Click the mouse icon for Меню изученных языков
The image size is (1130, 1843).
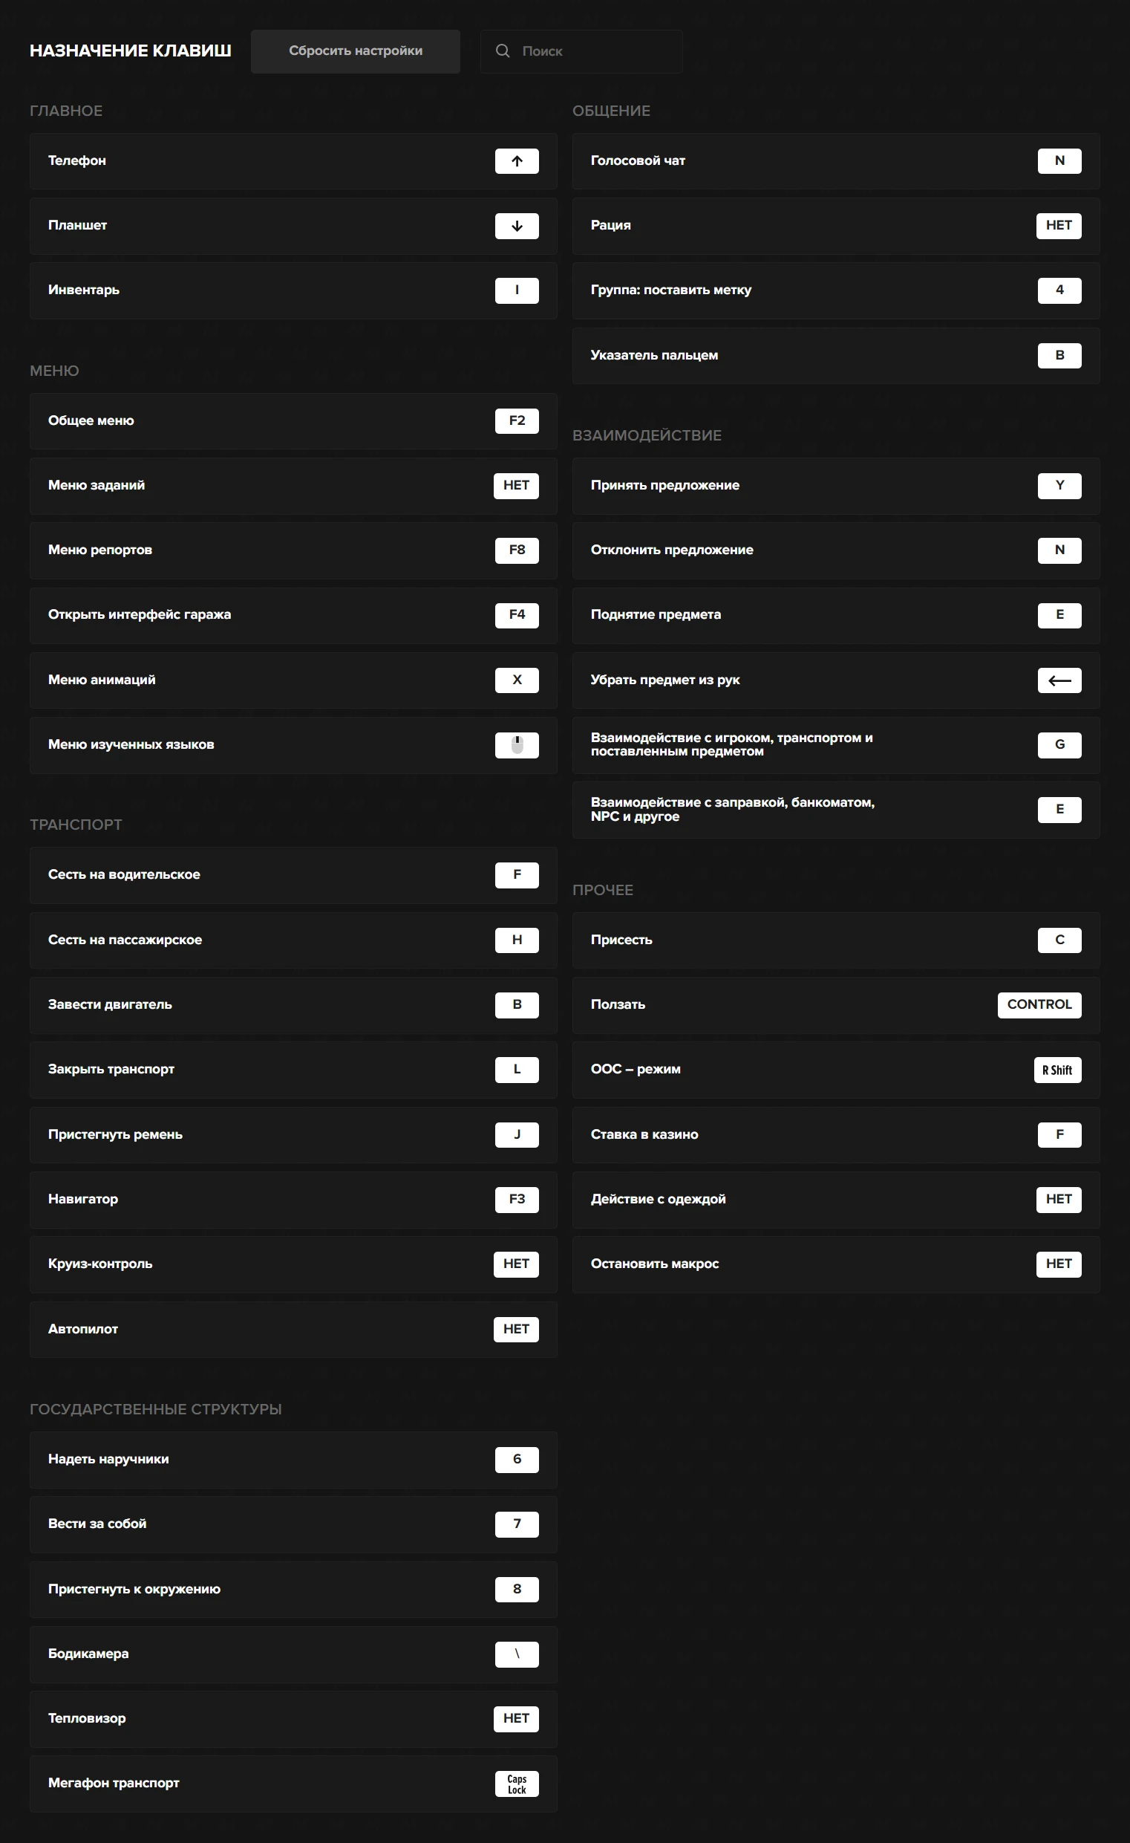point(517,745)
